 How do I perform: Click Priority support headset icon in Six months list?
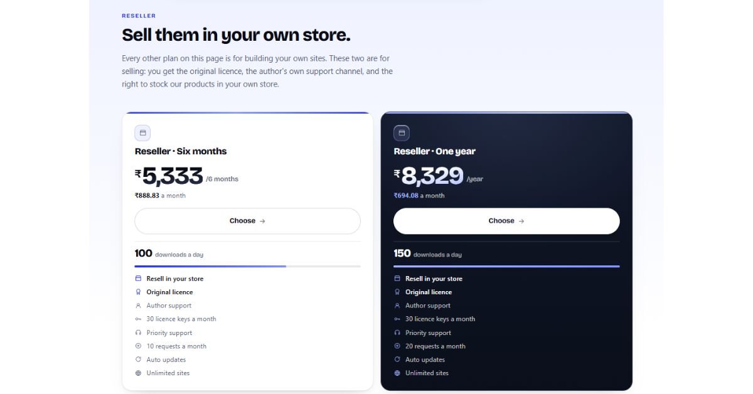tap(138, 333)
